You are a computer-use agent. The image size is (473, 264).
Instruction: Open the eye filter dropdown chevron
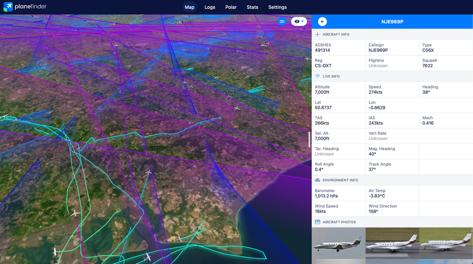303,21
